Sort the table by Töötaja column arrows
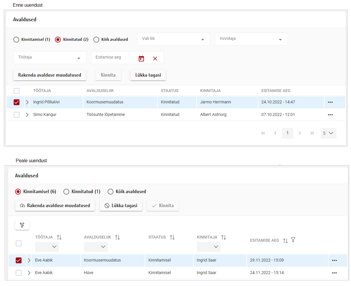This screenshot has width=351, height=286. click(x=59, y=237)
